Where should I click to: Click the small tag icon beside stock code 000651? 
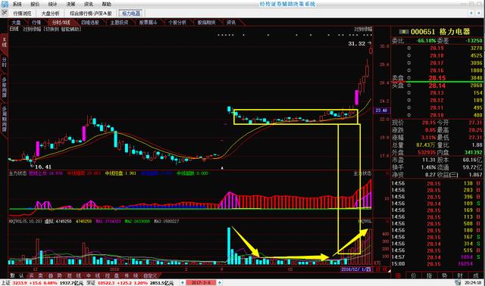click(x=404, y=32)
